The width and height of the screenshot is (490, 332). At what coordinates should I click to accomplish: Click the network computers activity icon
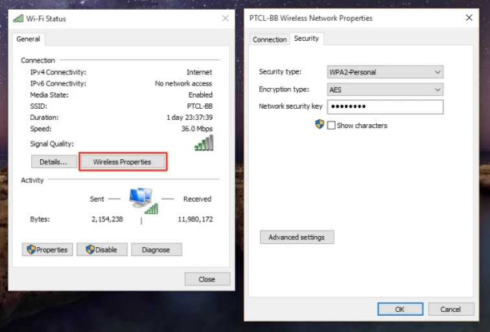pyautogui.click(x=144, y=201)
